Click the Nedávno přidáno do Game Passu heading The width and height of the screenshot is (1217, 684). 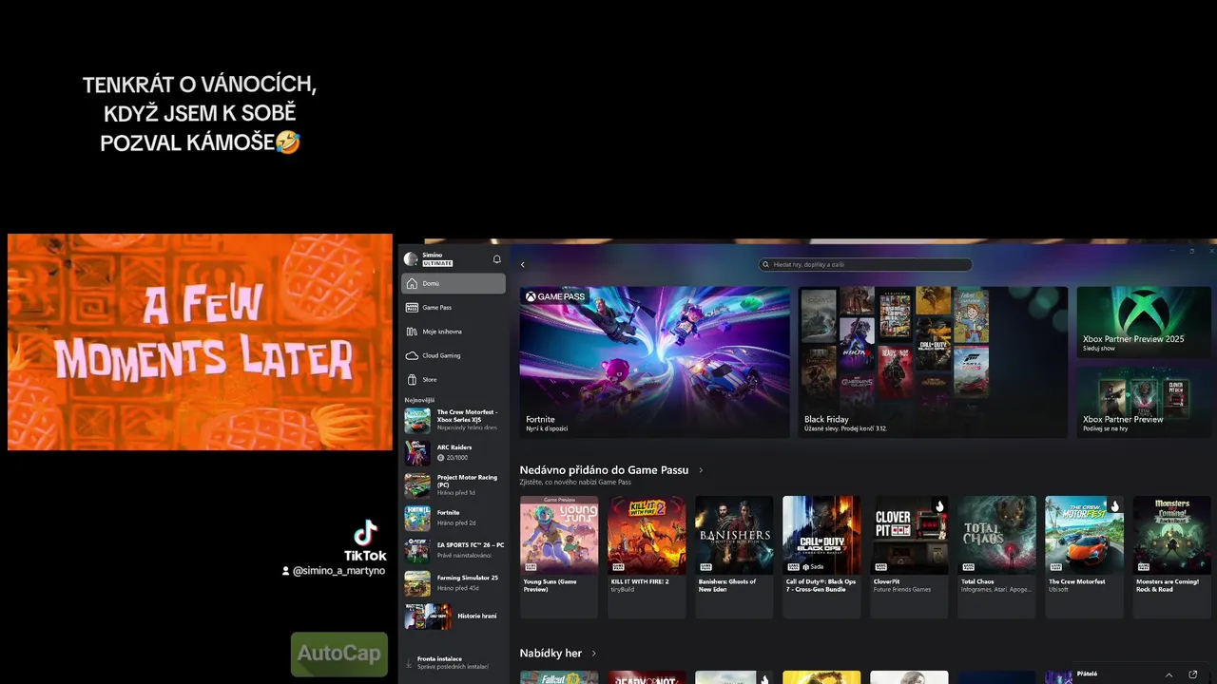pos(604,470)
